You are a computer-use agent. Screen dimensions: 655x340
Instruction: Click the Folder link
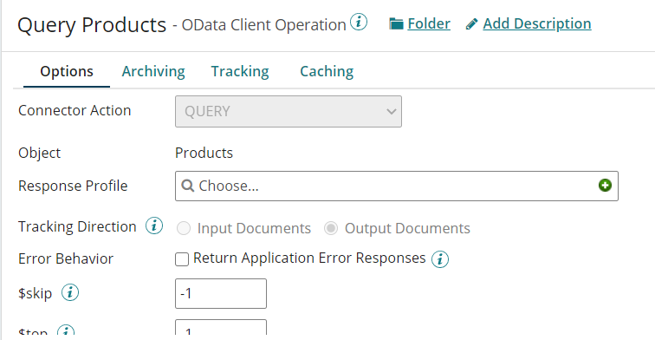coord(429,23)
